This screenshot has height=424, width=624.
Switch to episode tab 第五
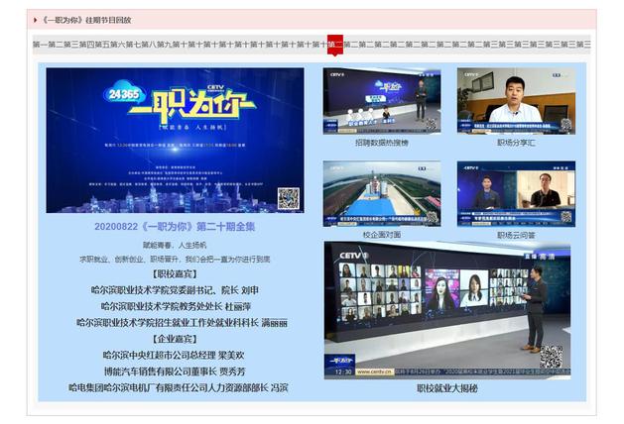pos(102,45)
